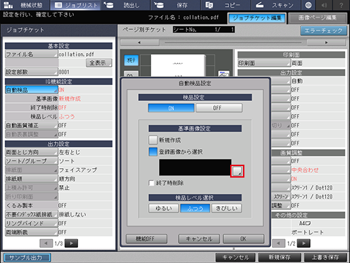Click the エラーチェック button
Viewport: 350px width, 263px height.
pyautogui.click(x=324, y=31)
